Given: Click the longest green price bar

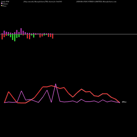Looking at the screenshot, I should (x=15, y=38).
